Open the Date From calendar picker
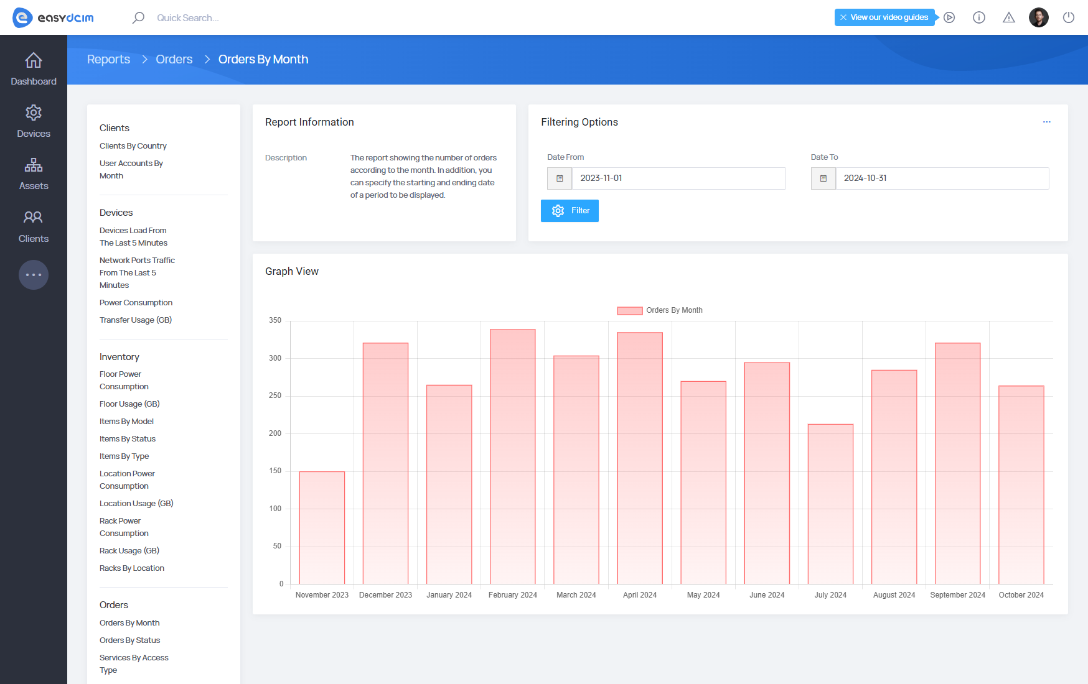Screen dimensions: 1088x684 (560, 178)
